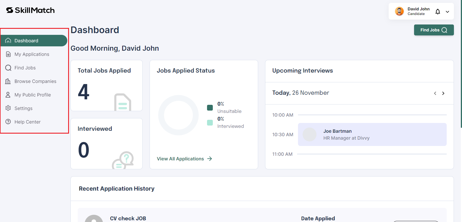Open View All Applications link
462x222 pixels.
[184, 159]
